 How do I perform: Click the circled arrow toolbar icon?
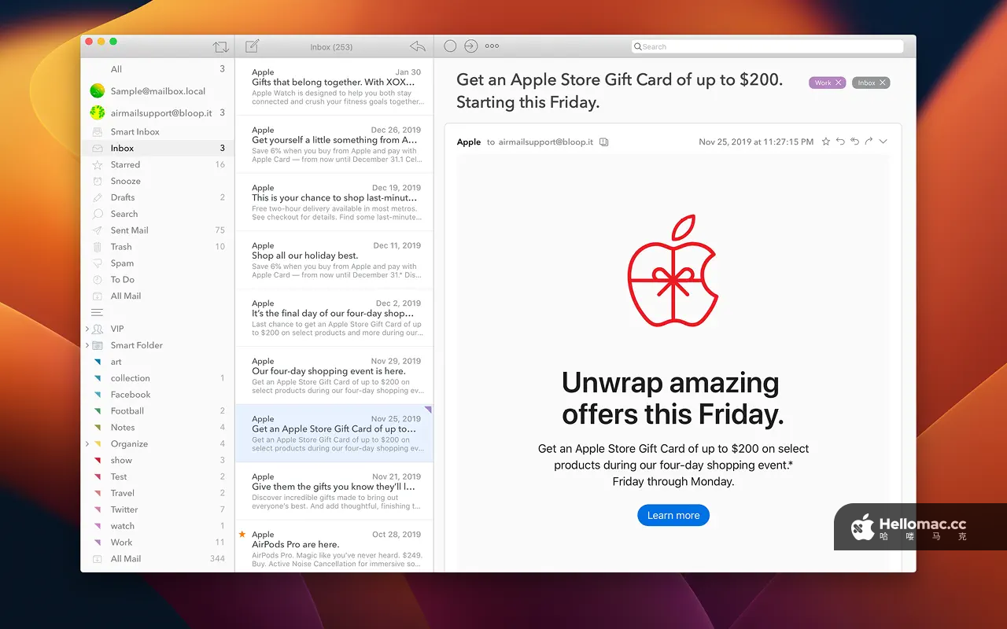470,46
